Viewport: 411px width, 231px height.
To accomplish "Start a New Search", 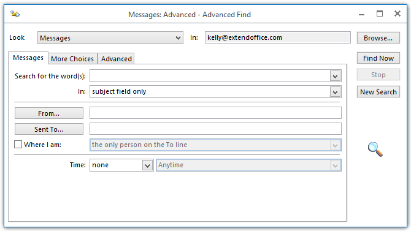I will (x=378, y=92).
